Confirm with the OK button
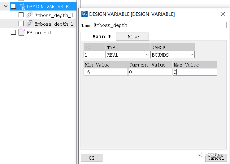 tap(92, 158)
